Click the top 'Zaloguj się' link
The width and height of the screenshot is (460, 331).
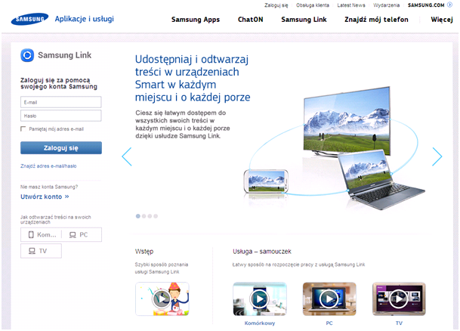(x=276, y=5)
